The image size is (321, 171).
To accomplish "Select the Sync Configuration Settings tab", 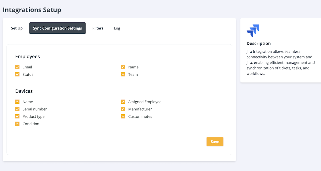I will 57,28.
